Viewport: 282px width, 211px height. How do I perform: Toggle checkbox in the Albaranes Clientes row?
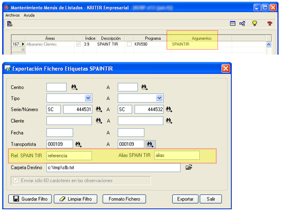tap(78, 45)
